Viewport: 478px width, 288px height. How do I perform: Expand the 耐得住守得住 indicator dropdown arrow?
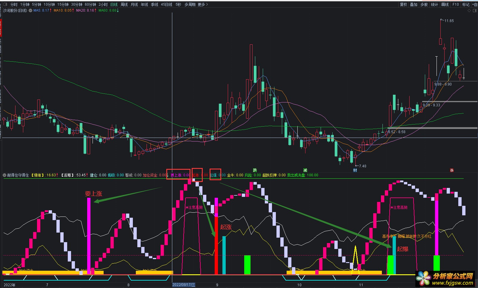pyautogui.click(x=4, y=175)
